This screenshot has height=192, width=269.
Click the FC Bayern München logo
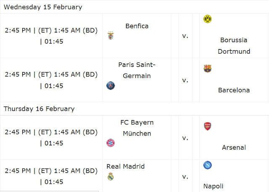tap(111, 143)
